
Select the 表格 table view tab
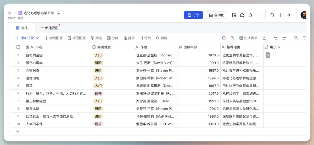tap(22, 28)
